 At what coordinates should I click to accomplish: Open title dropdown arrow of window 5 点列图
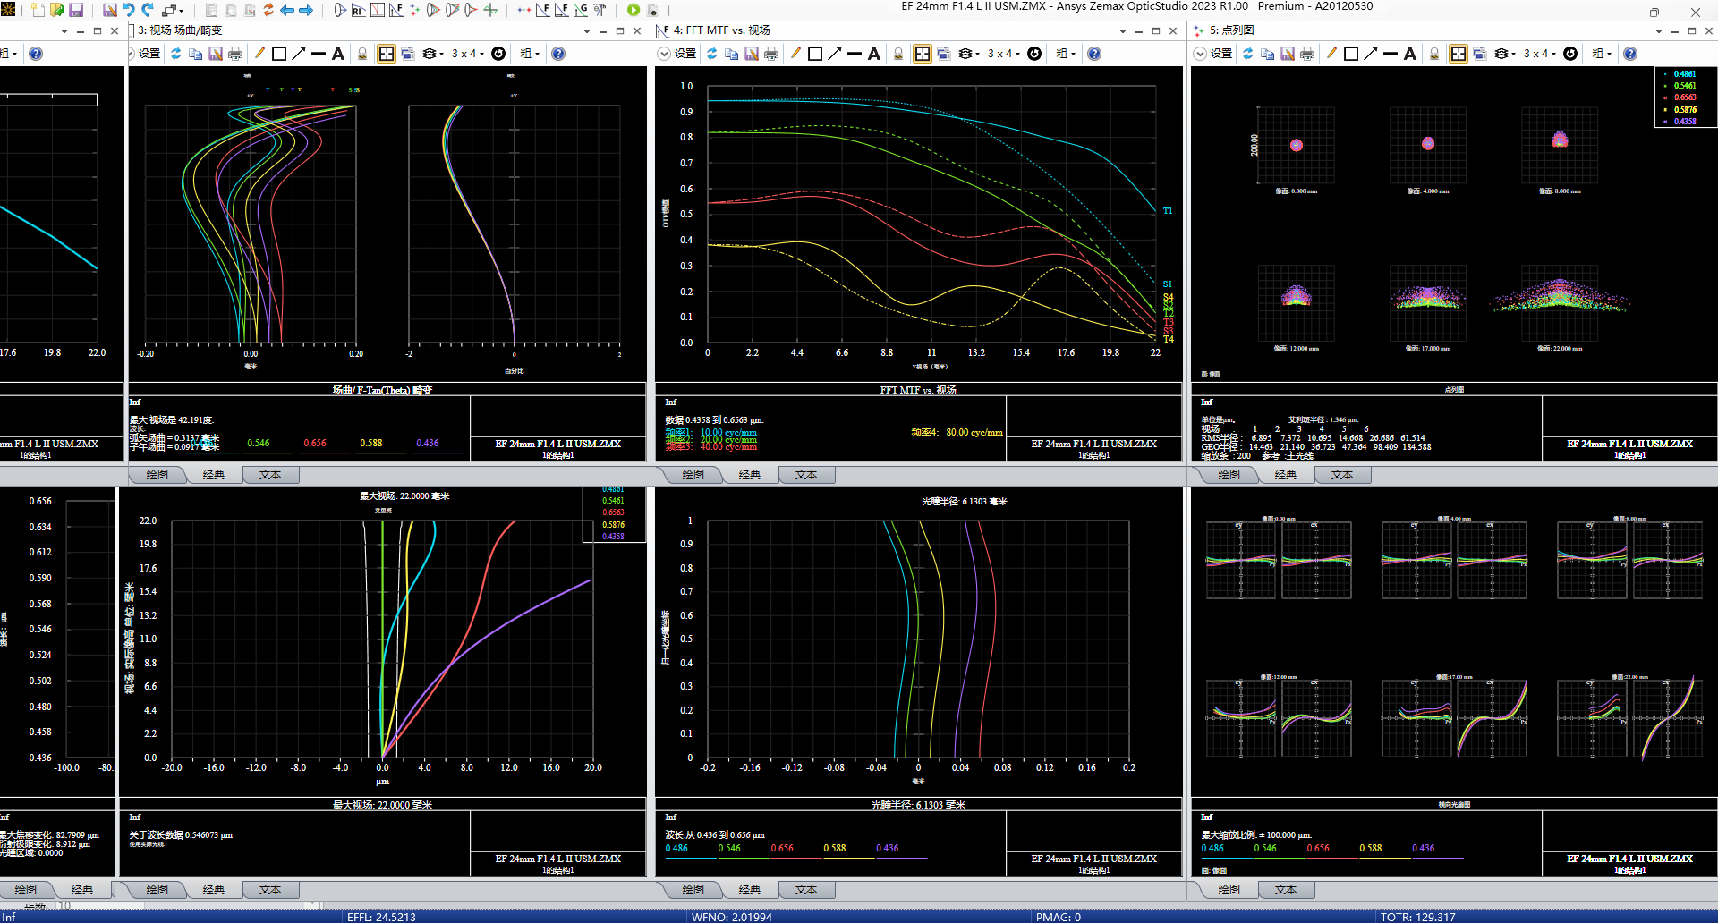tap(1659, 31)
